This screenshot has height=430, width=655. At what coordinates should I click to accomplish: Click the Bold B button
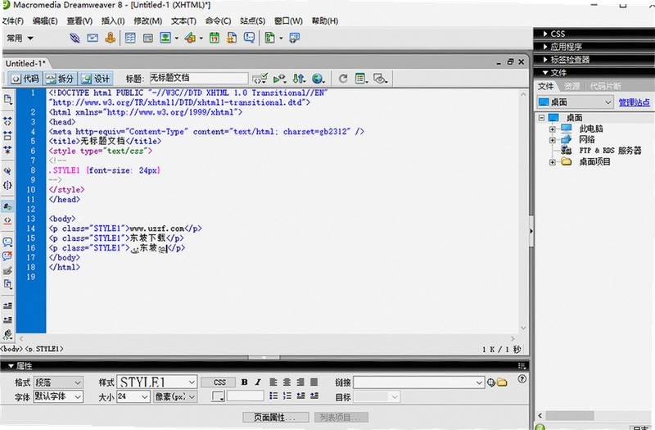(x=244, y=382)
